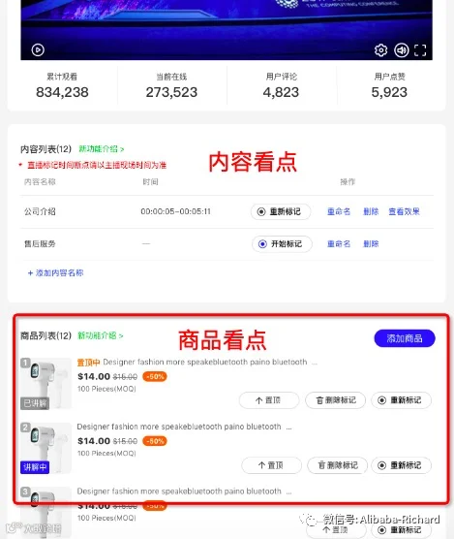Rename 公司介绍 via 重命名 link
Image resolution: width=454 pixels, height=539 pixels.
339,211
